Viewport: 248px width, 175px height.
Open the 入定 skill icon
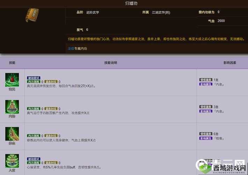point(12,161)
